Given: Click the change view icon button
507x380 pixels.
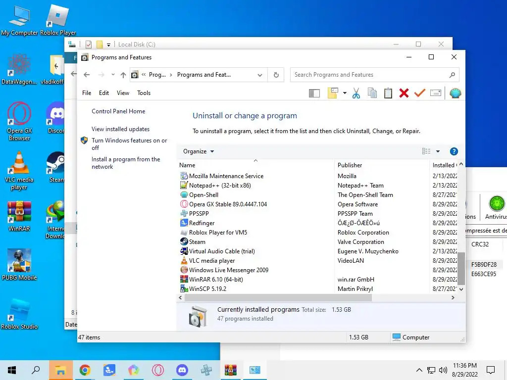Looking at the screenshot, I should click(426, 151).
